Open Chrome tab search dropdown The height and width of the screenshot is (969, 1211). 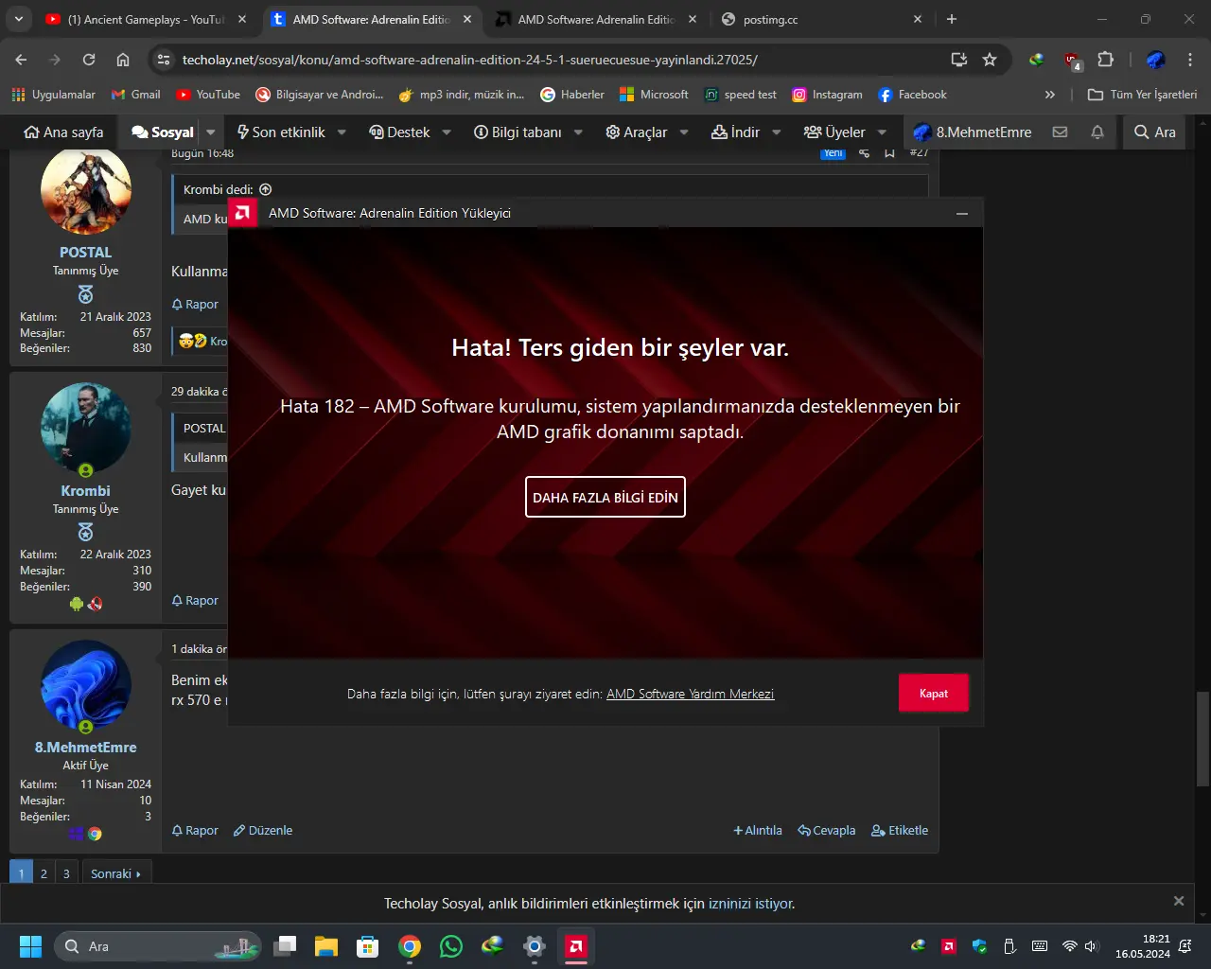(18, 19)
